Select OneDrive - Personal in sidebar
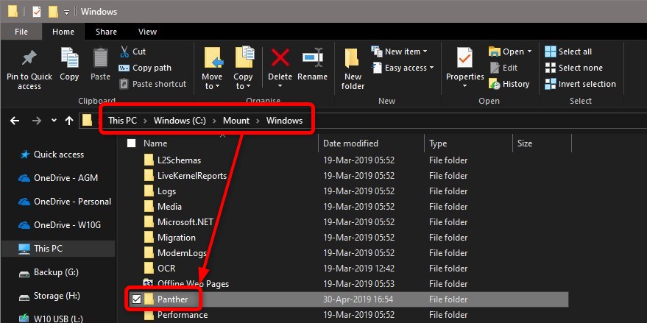The image size is (647, 323). pyautogui.click(x=65, y=202)
